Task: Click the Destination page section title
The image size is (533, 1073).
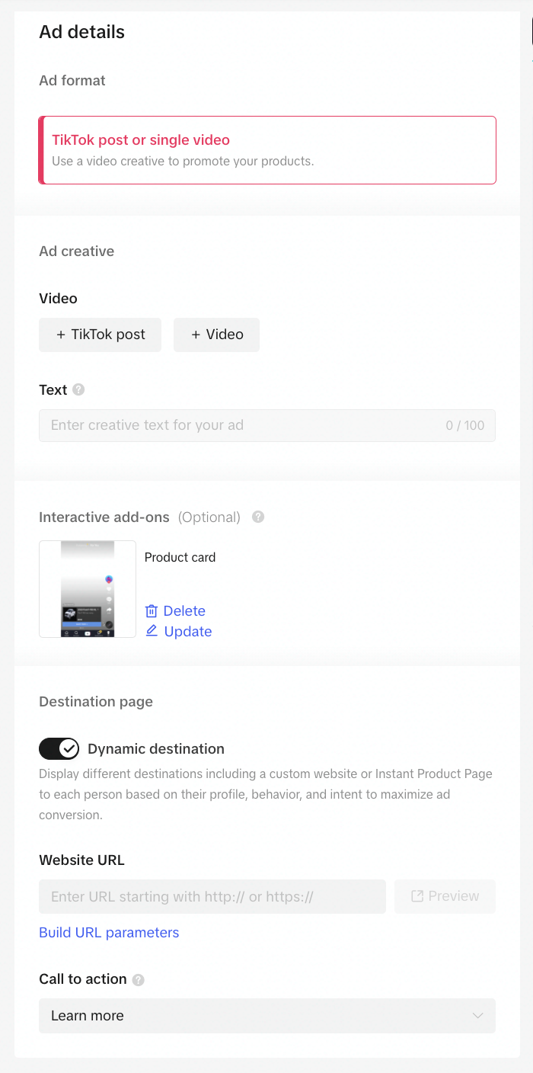Action: 96,702
